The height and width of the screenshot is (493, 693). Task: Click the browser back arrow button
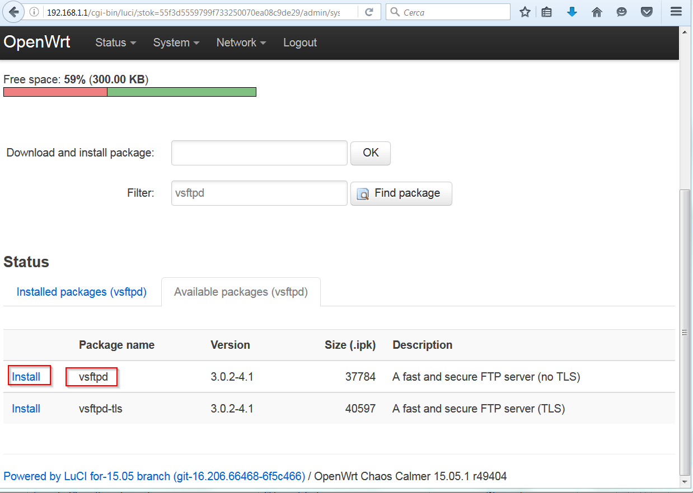[13, 12]
